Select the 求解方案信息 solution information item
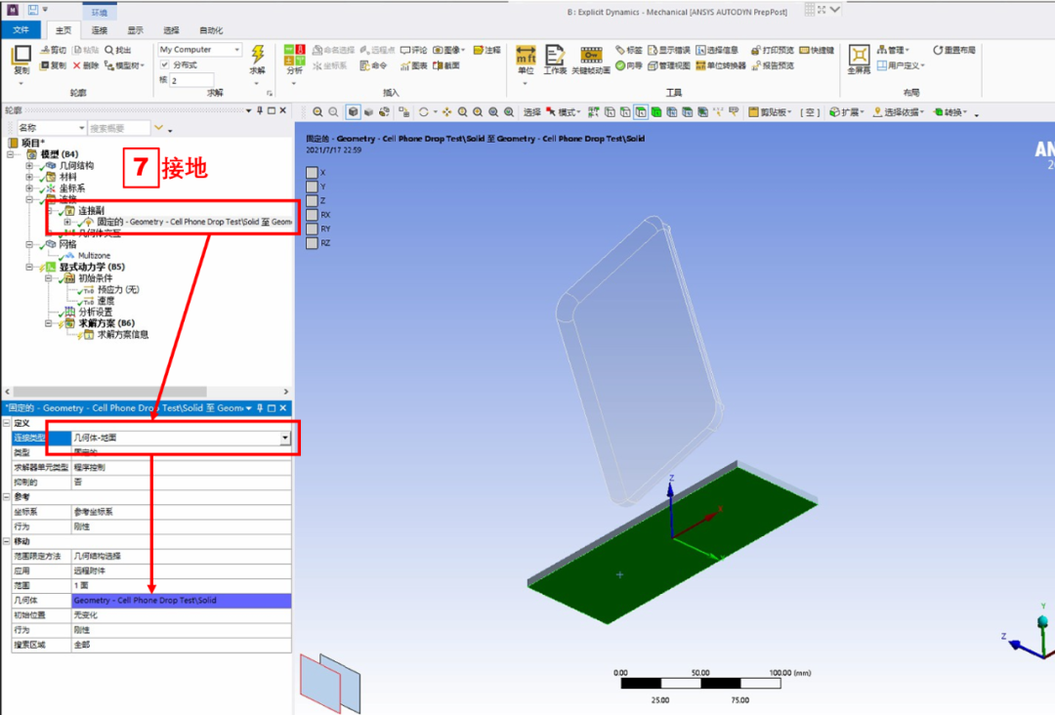The image size is (1055, 715). point(122,334)
